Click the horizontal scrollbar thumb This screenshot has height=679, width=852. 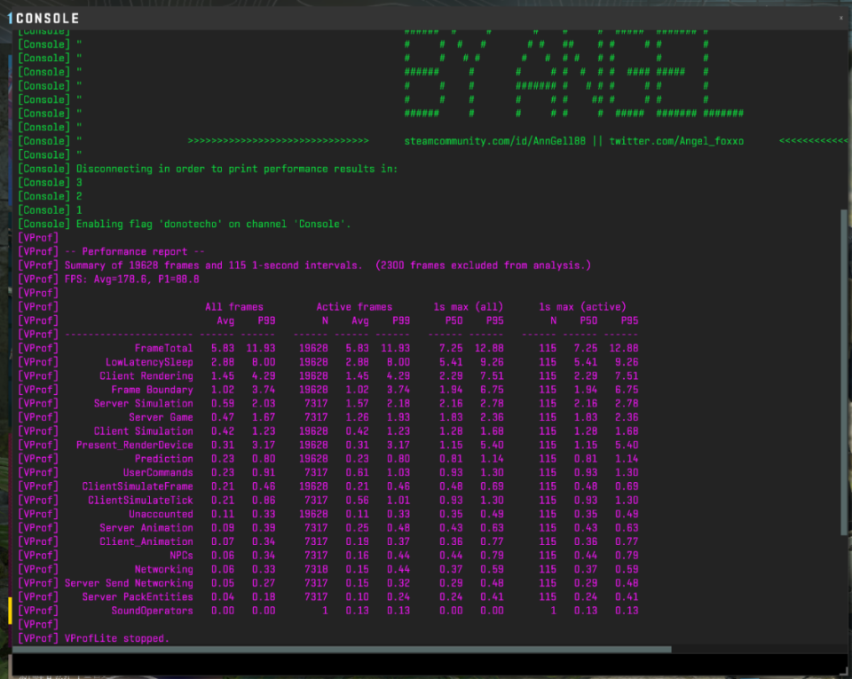click(342, 649)
